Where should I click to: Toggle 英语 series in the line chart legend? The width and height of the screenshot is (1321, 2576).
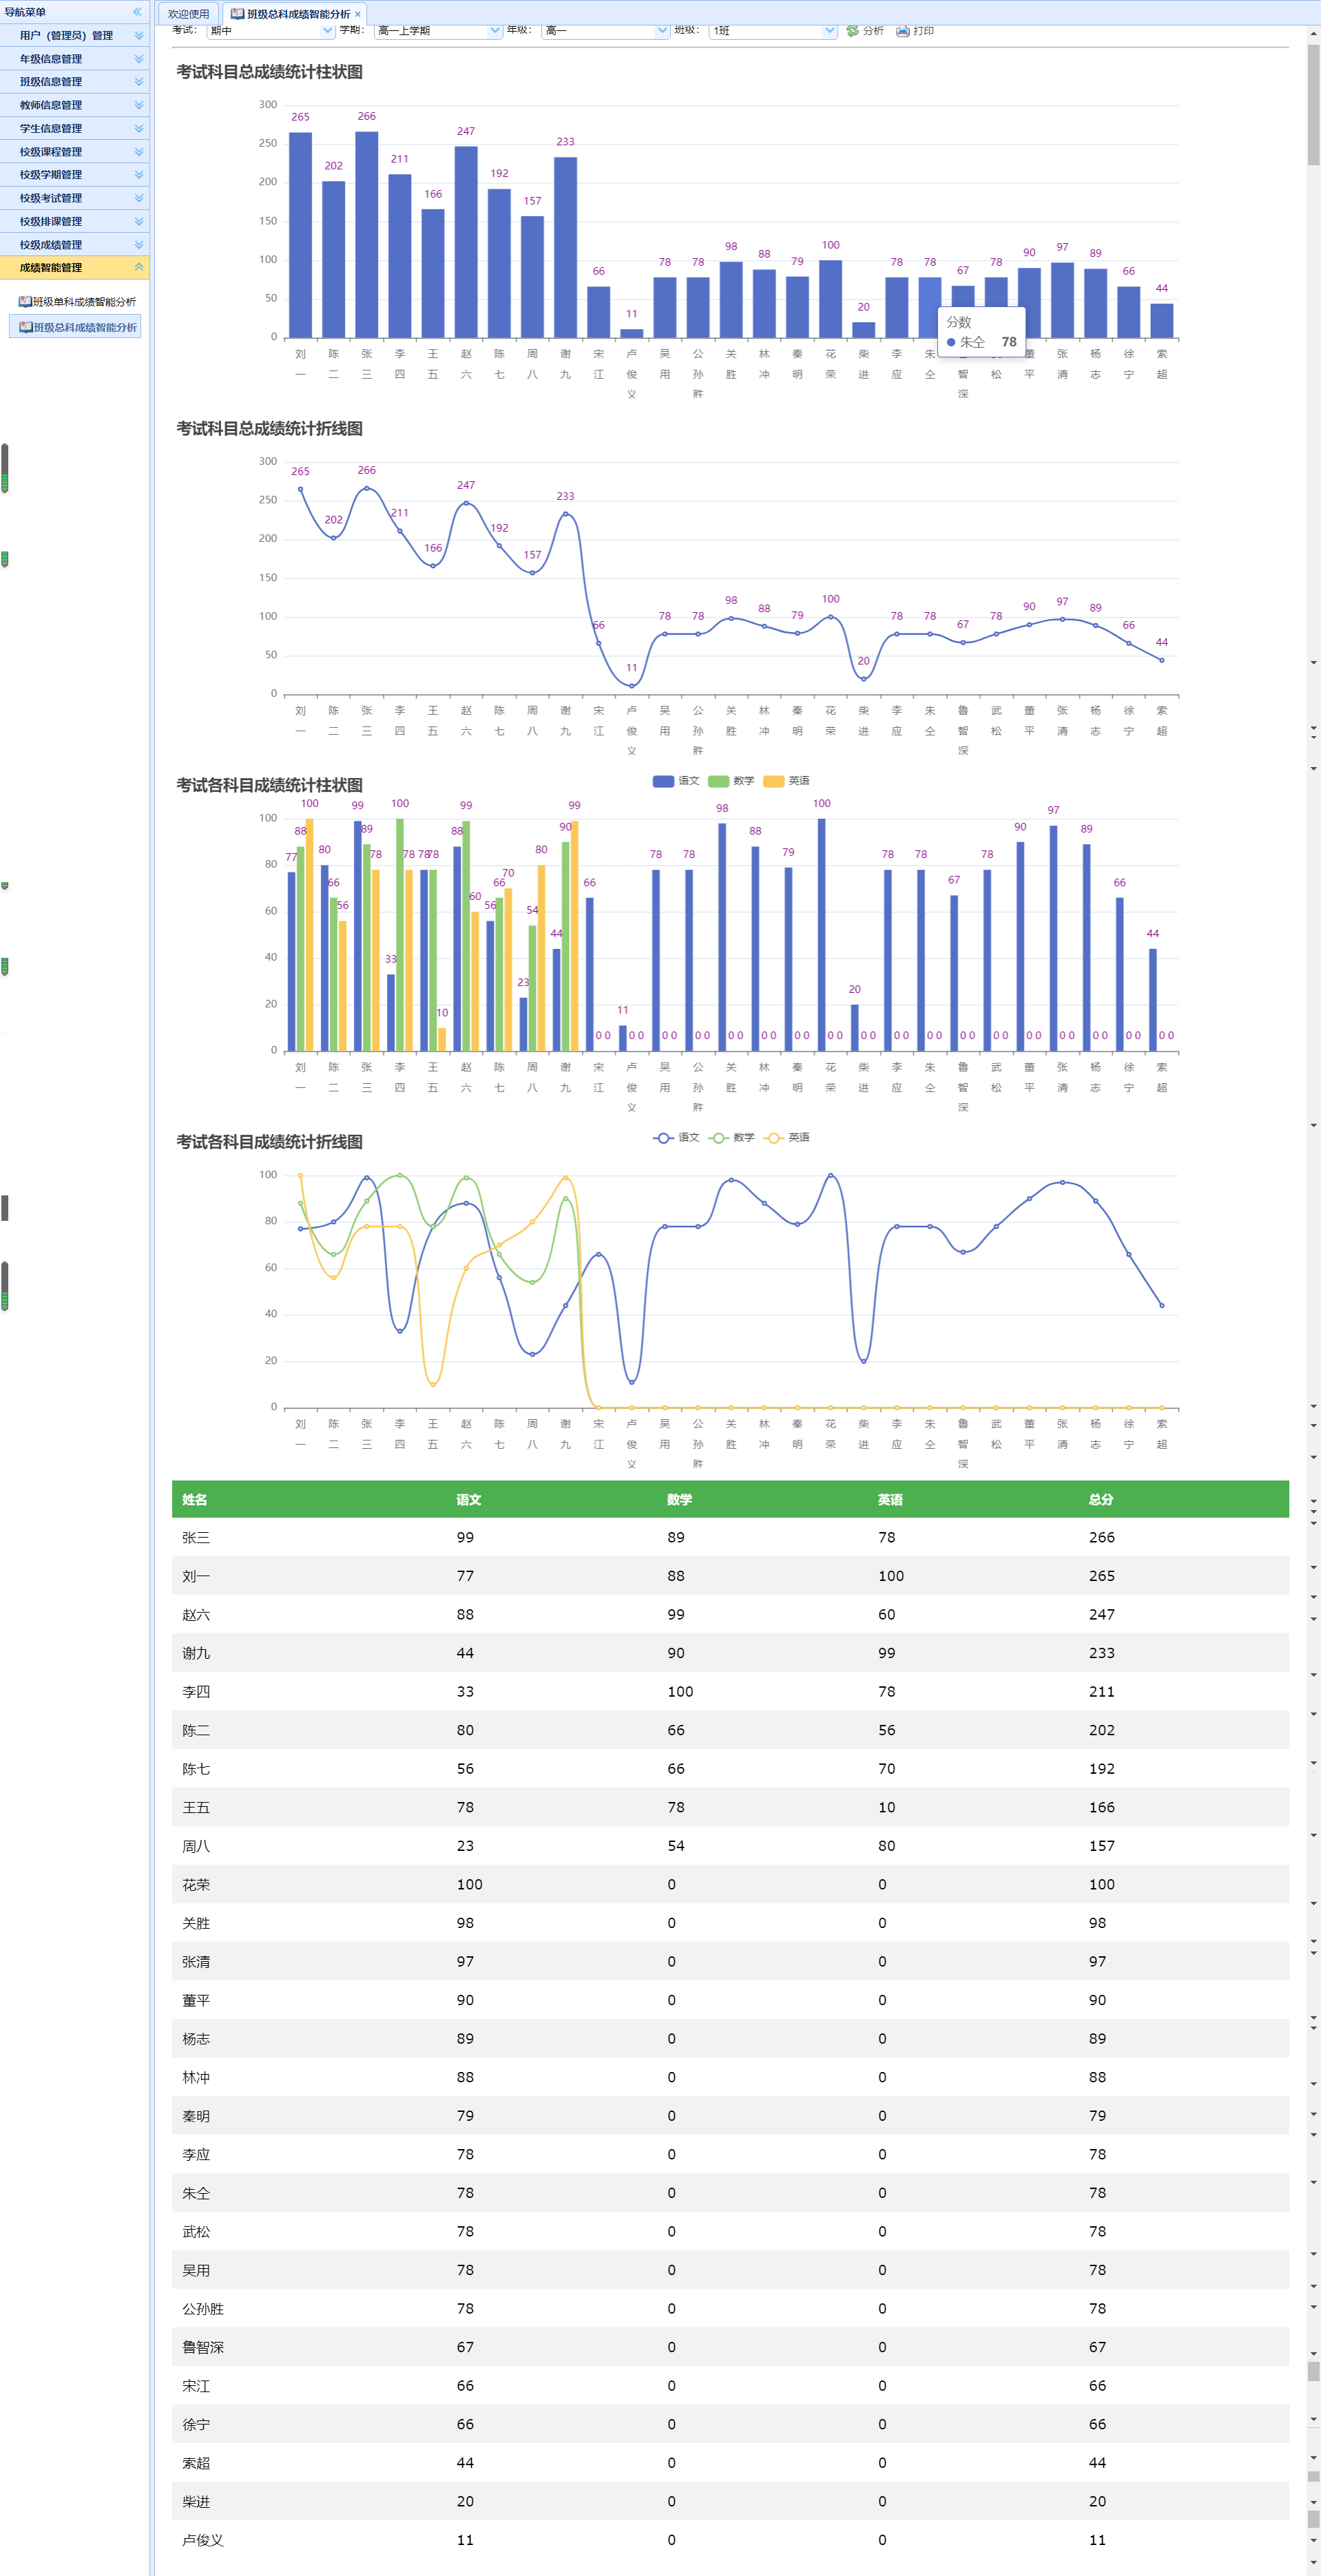786,1138
